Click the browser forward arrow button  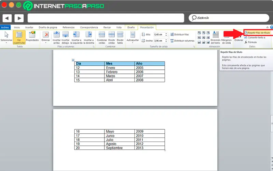tap(19, 18)
